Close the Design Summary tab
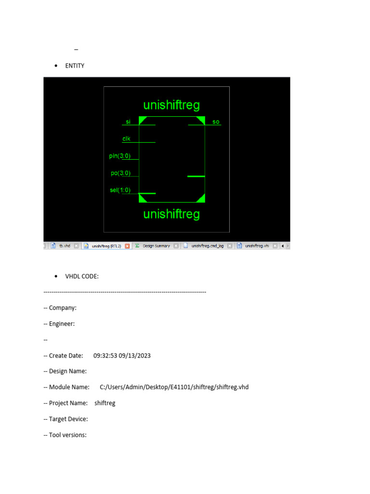The width and height of the screenshot is (370, 494). point(176,246)
